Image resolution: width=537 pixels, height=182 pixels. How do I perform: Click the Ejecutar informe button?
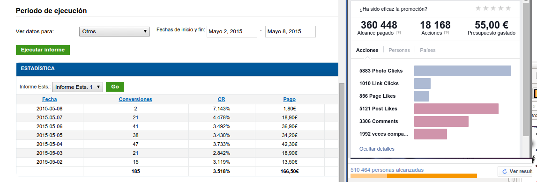click(43, 50)
